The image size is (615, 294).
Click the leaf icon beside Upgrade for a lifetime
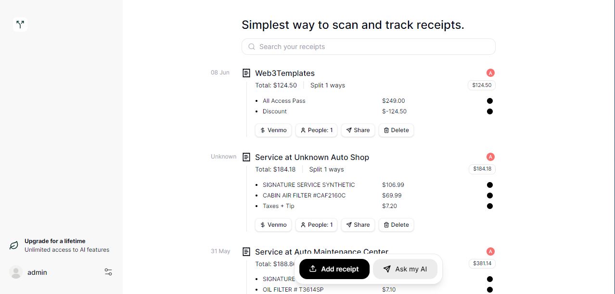coord(13,245)
